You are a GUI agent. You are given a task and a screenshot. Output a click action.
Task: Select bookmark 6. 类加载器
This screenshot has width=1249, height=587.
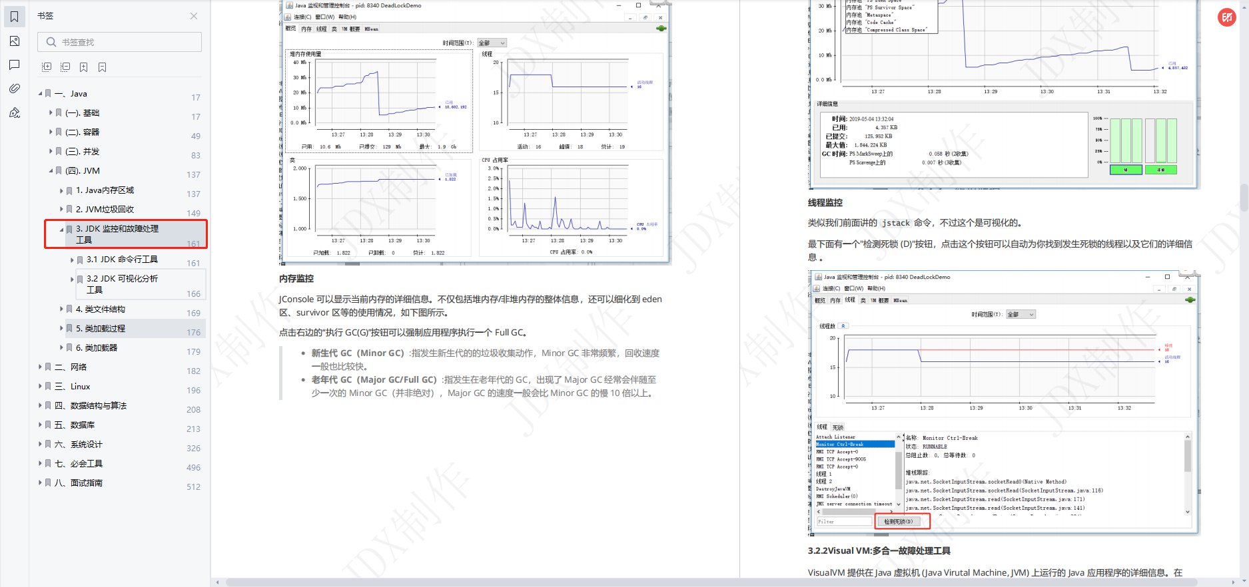click(x=97, y=348)
